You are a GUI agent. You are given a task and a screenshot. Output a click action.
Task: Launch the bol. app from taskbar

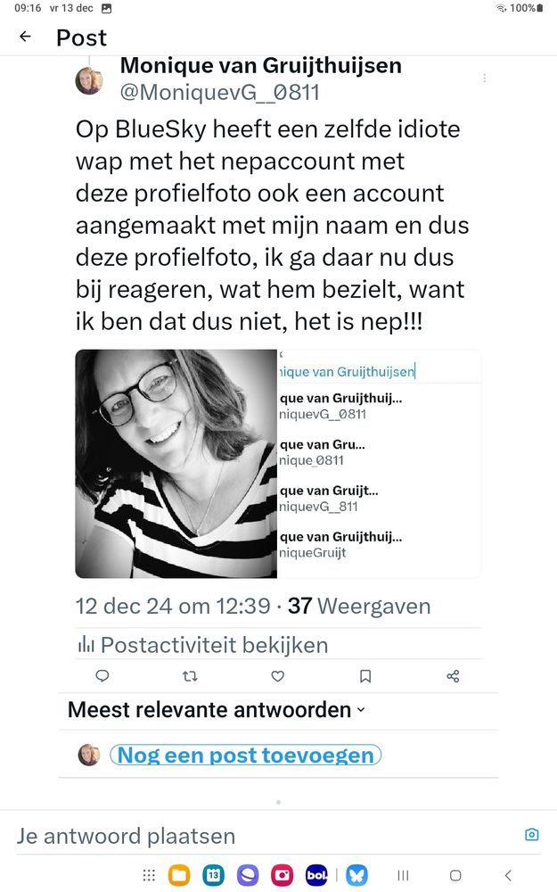(x=316, y=875)
